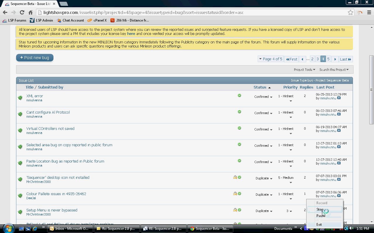
Task: Click the green check icon on Cant configure AI Protocol row
Action: (239, 112)
